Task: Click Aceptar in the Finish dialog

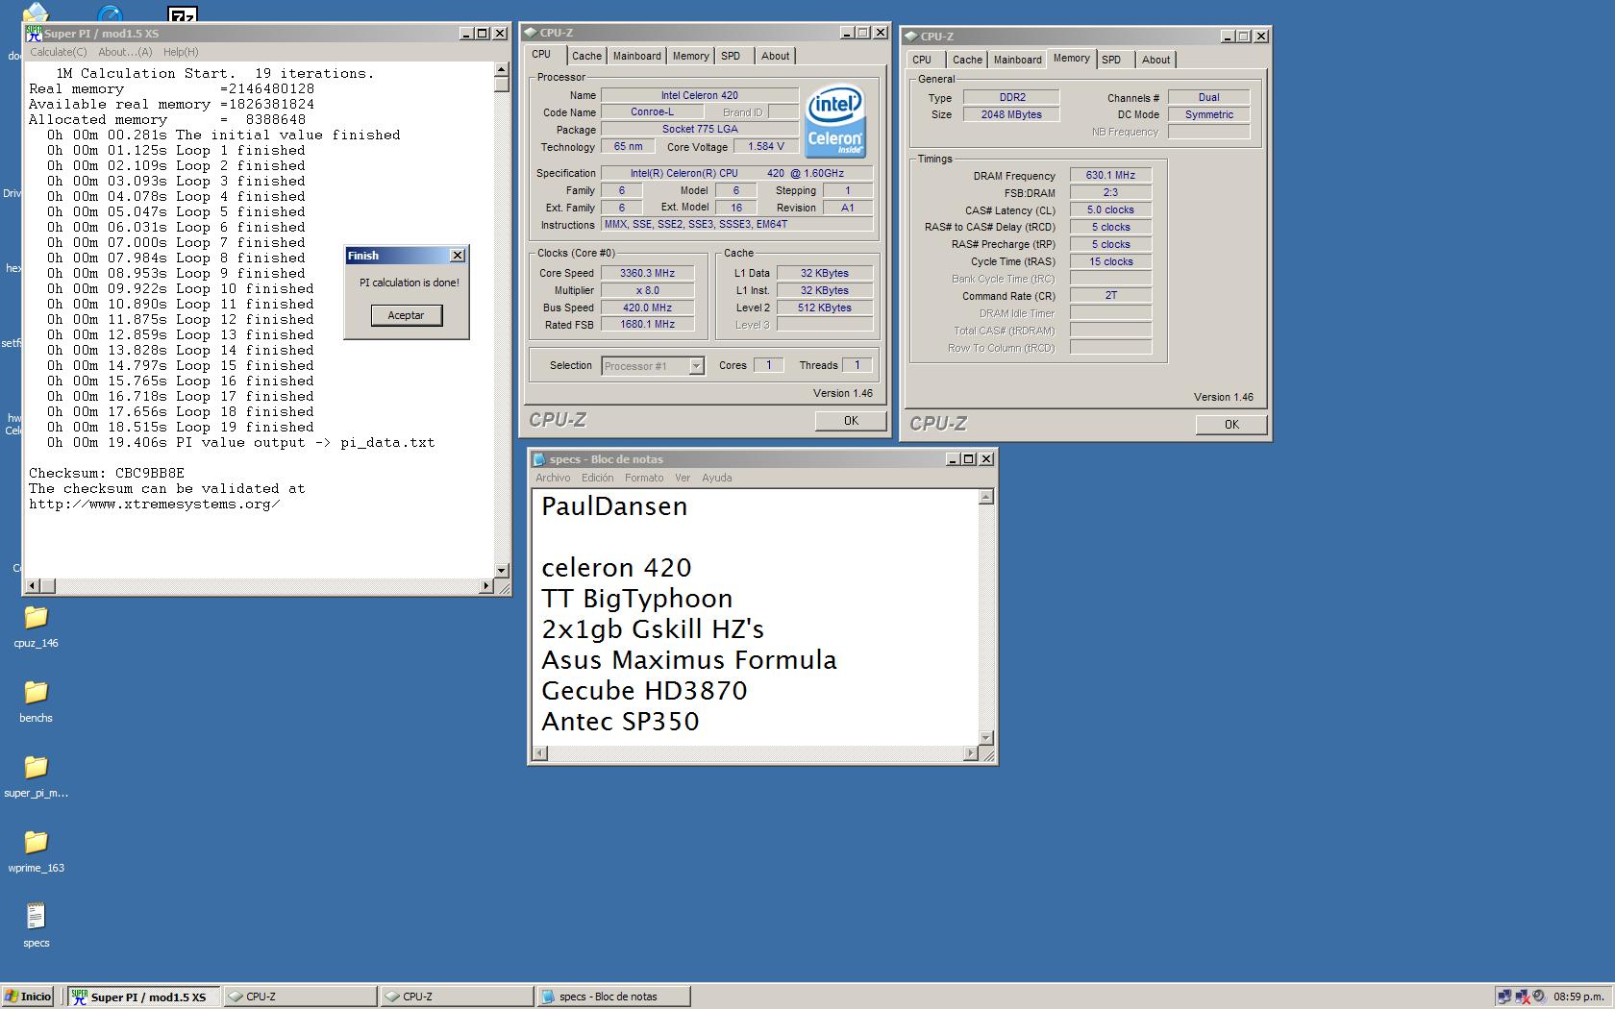Action: [x=407, y=315]
